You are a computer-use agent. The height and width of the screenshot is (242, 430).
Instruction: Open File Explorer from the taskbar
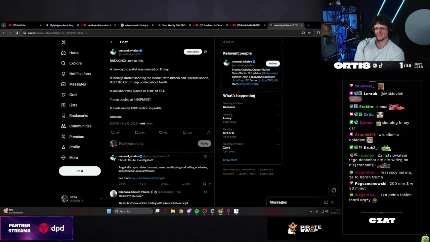pyautogui.click(x=173, y=211)
